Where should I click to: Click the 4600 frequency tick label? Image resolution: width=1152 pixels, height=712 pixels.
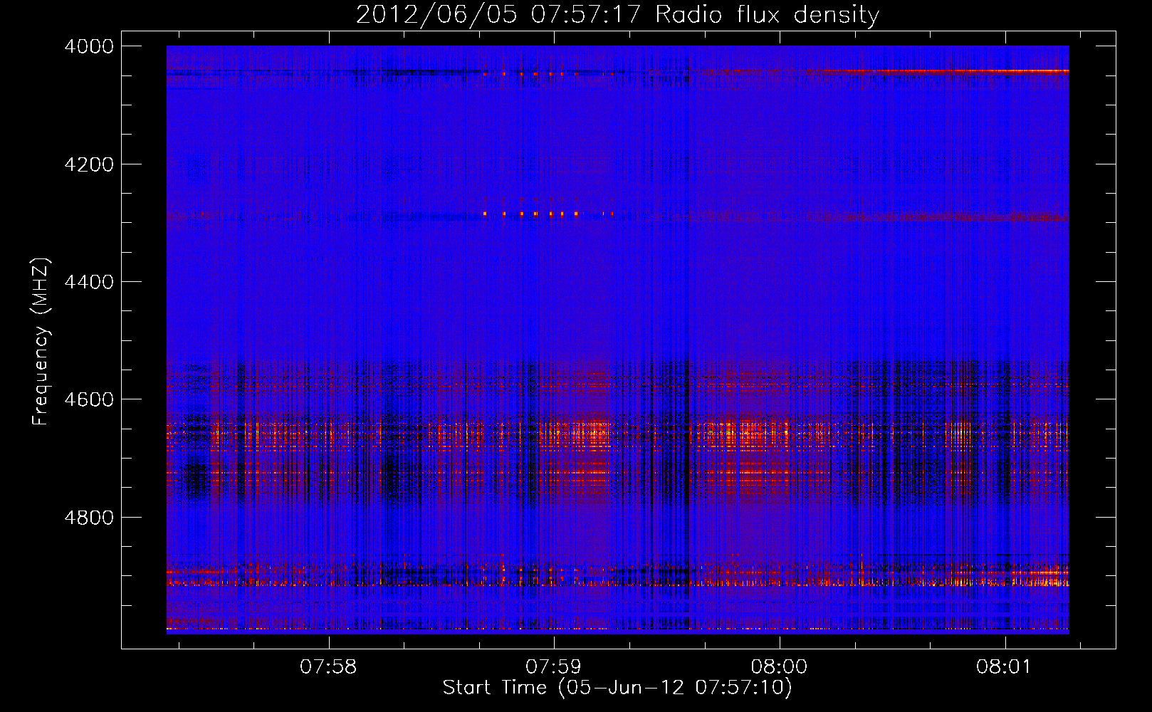[x=89, y=399]
